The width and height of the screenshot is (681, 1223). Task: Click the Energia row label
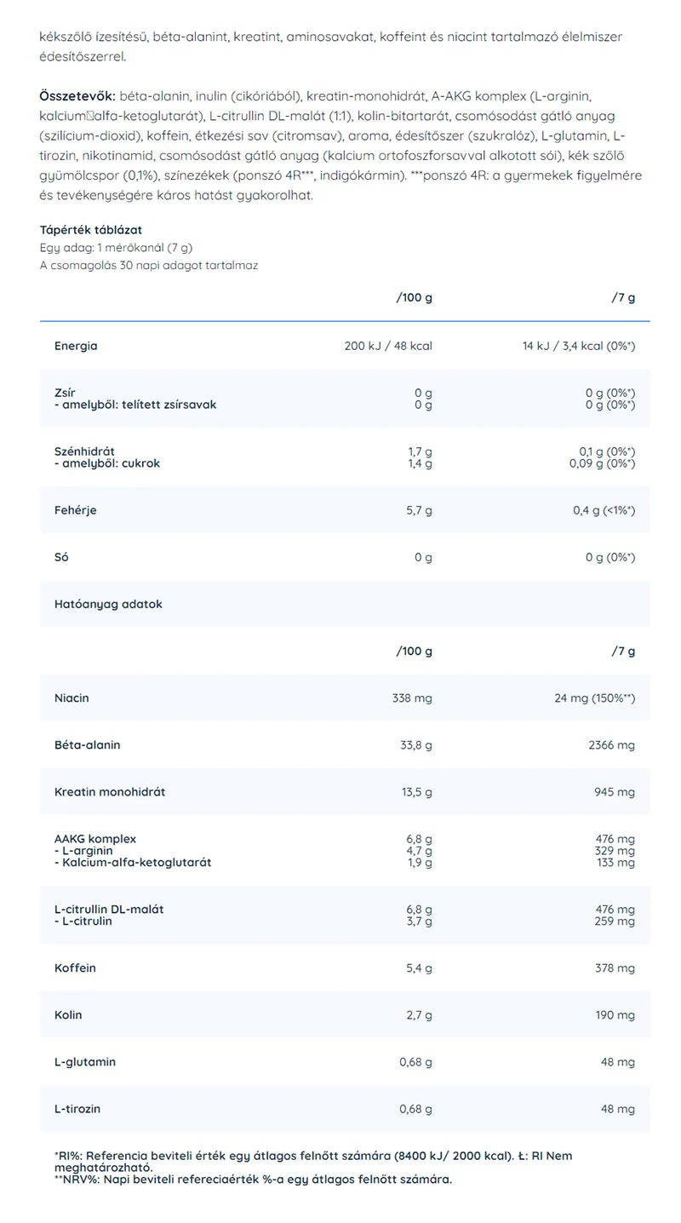(76, 346)
